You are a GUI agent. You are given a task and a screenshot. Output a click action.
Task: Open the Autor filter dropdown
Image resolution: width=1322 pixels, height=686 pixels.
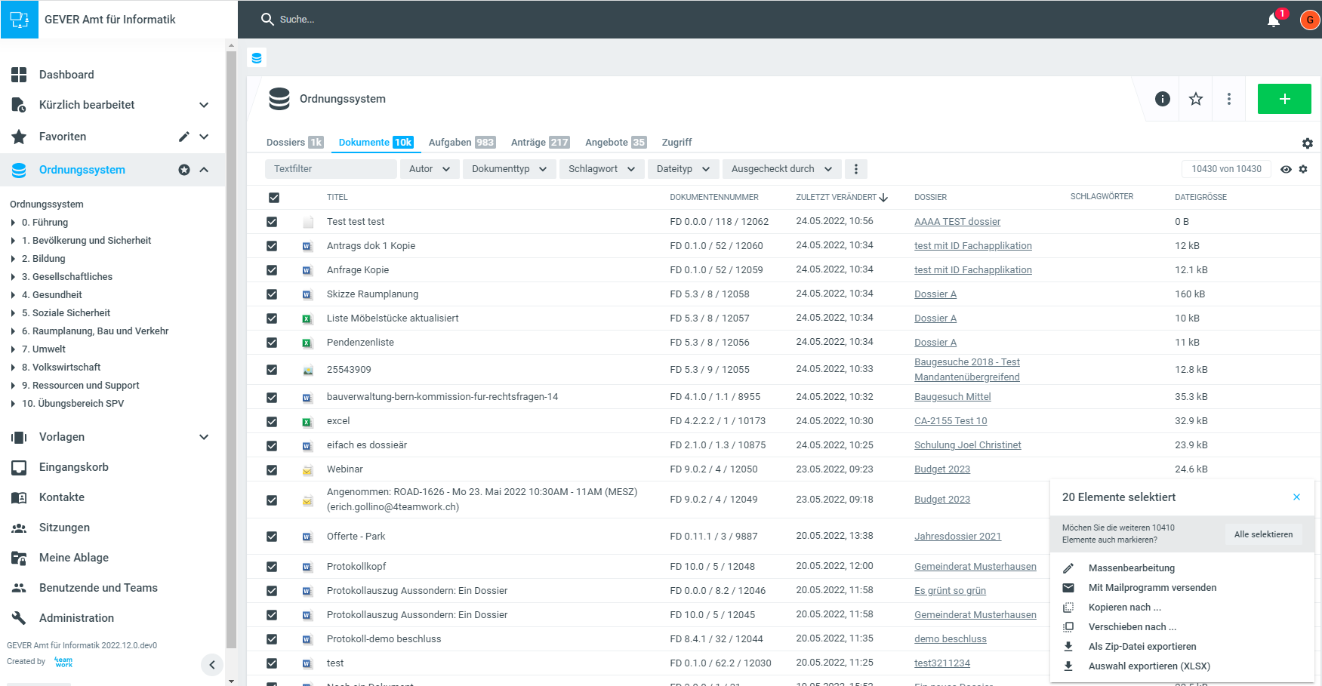coord(429,169)
